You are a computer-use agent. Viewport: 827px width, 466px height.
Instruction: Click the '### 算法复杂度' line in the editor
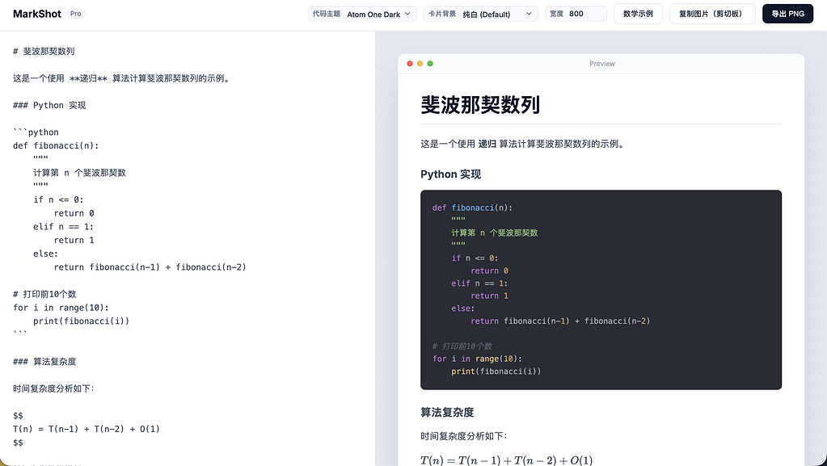point(44,361)
